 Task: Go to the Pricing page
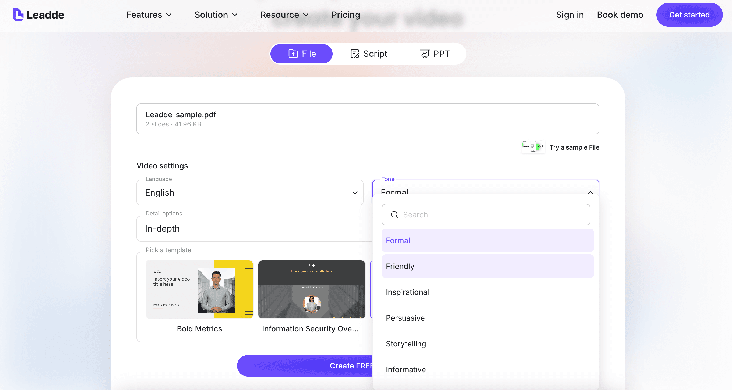point(346,15)
